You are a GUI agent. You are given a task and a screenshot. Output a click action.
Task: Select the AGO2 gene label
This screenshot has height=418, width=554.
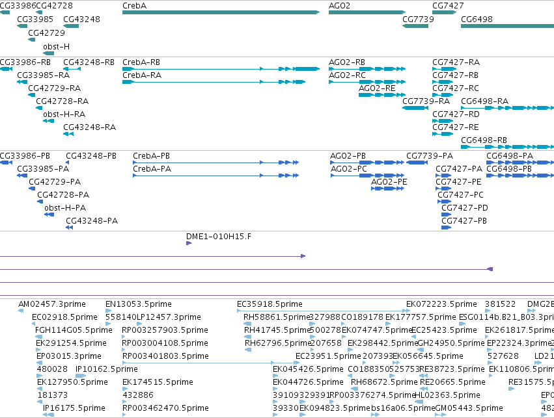[339, 6]
